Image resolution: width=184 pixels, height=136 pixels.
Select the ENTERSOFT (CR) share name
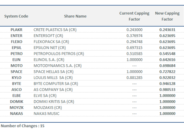pos(48,36)
